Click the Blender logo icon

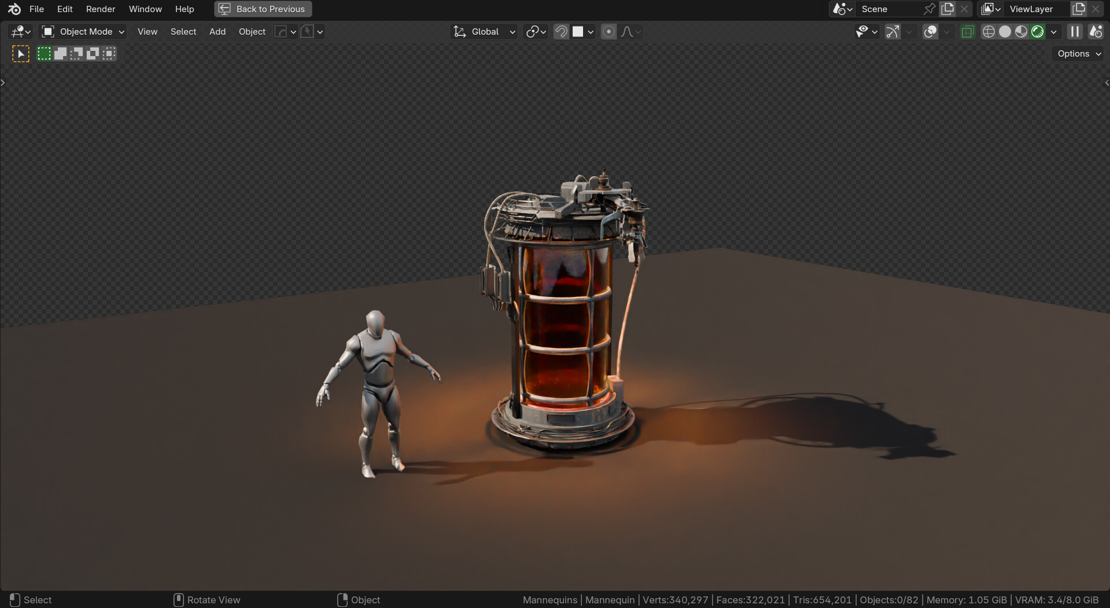[x=13, y=9]
